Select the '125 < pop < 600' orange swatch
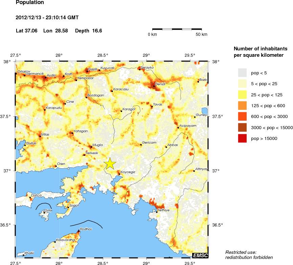Viewport: 293px width, 265px height. 242,105
